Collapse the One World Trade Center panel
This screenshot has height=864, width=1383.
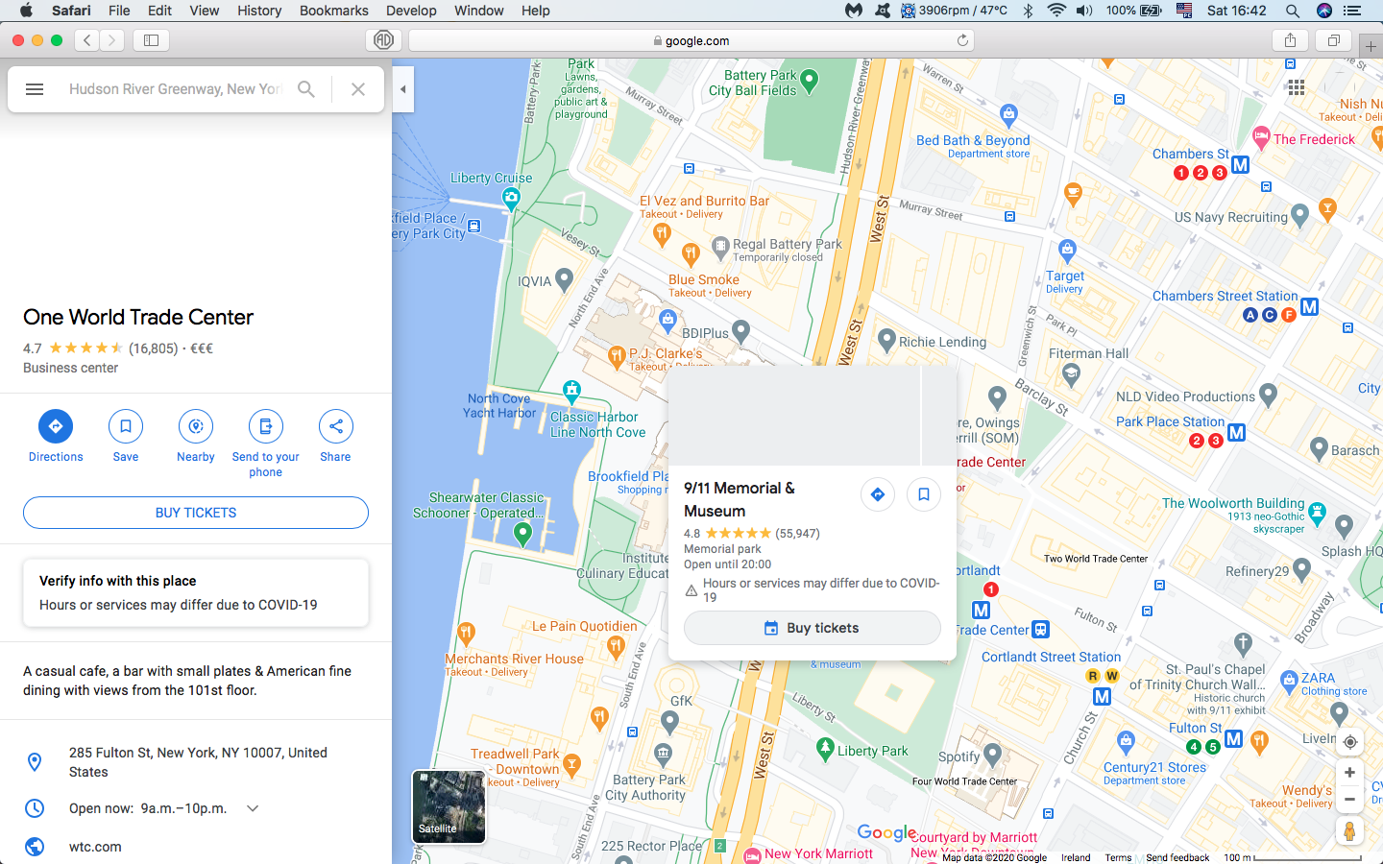(x=402, y=88)
